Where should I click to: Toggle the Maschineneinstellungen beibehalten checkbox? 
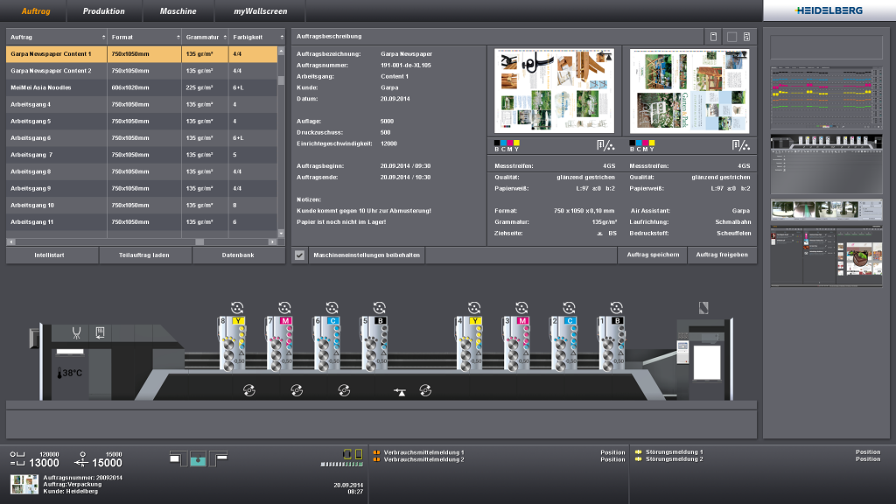tap(299, 255)
